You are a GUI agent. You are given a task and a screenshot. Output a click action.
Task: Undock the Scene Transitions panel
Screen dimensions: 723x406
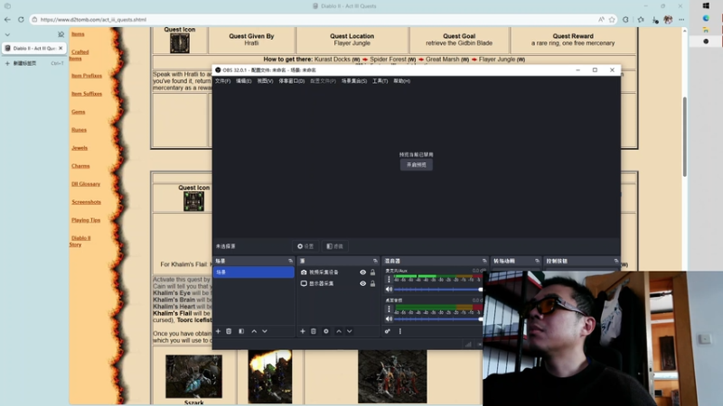(x=537, y=261)
